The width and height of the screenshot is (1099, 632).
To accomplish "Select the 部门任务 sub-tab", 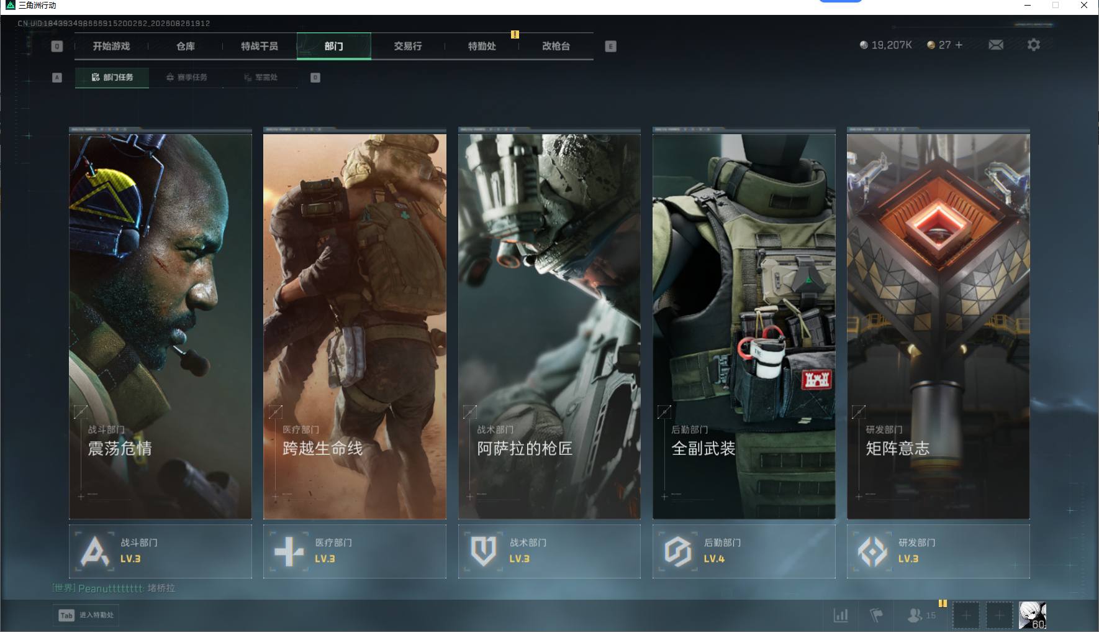I will point(112,77).
